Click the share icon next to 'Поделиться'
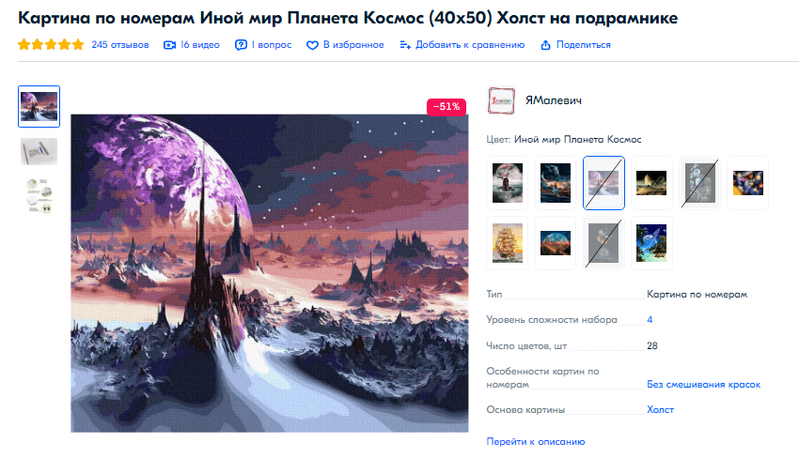Viewport: 799px width, 458px height. [545, 45]
